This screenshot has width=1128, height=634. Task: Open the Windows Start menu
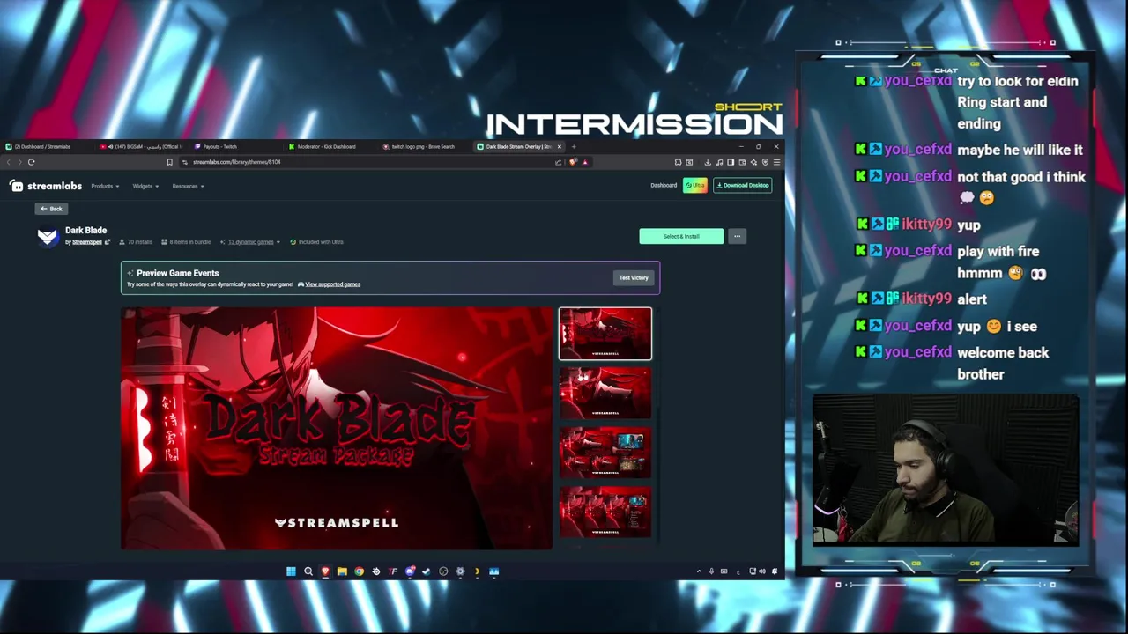(291, 571)
